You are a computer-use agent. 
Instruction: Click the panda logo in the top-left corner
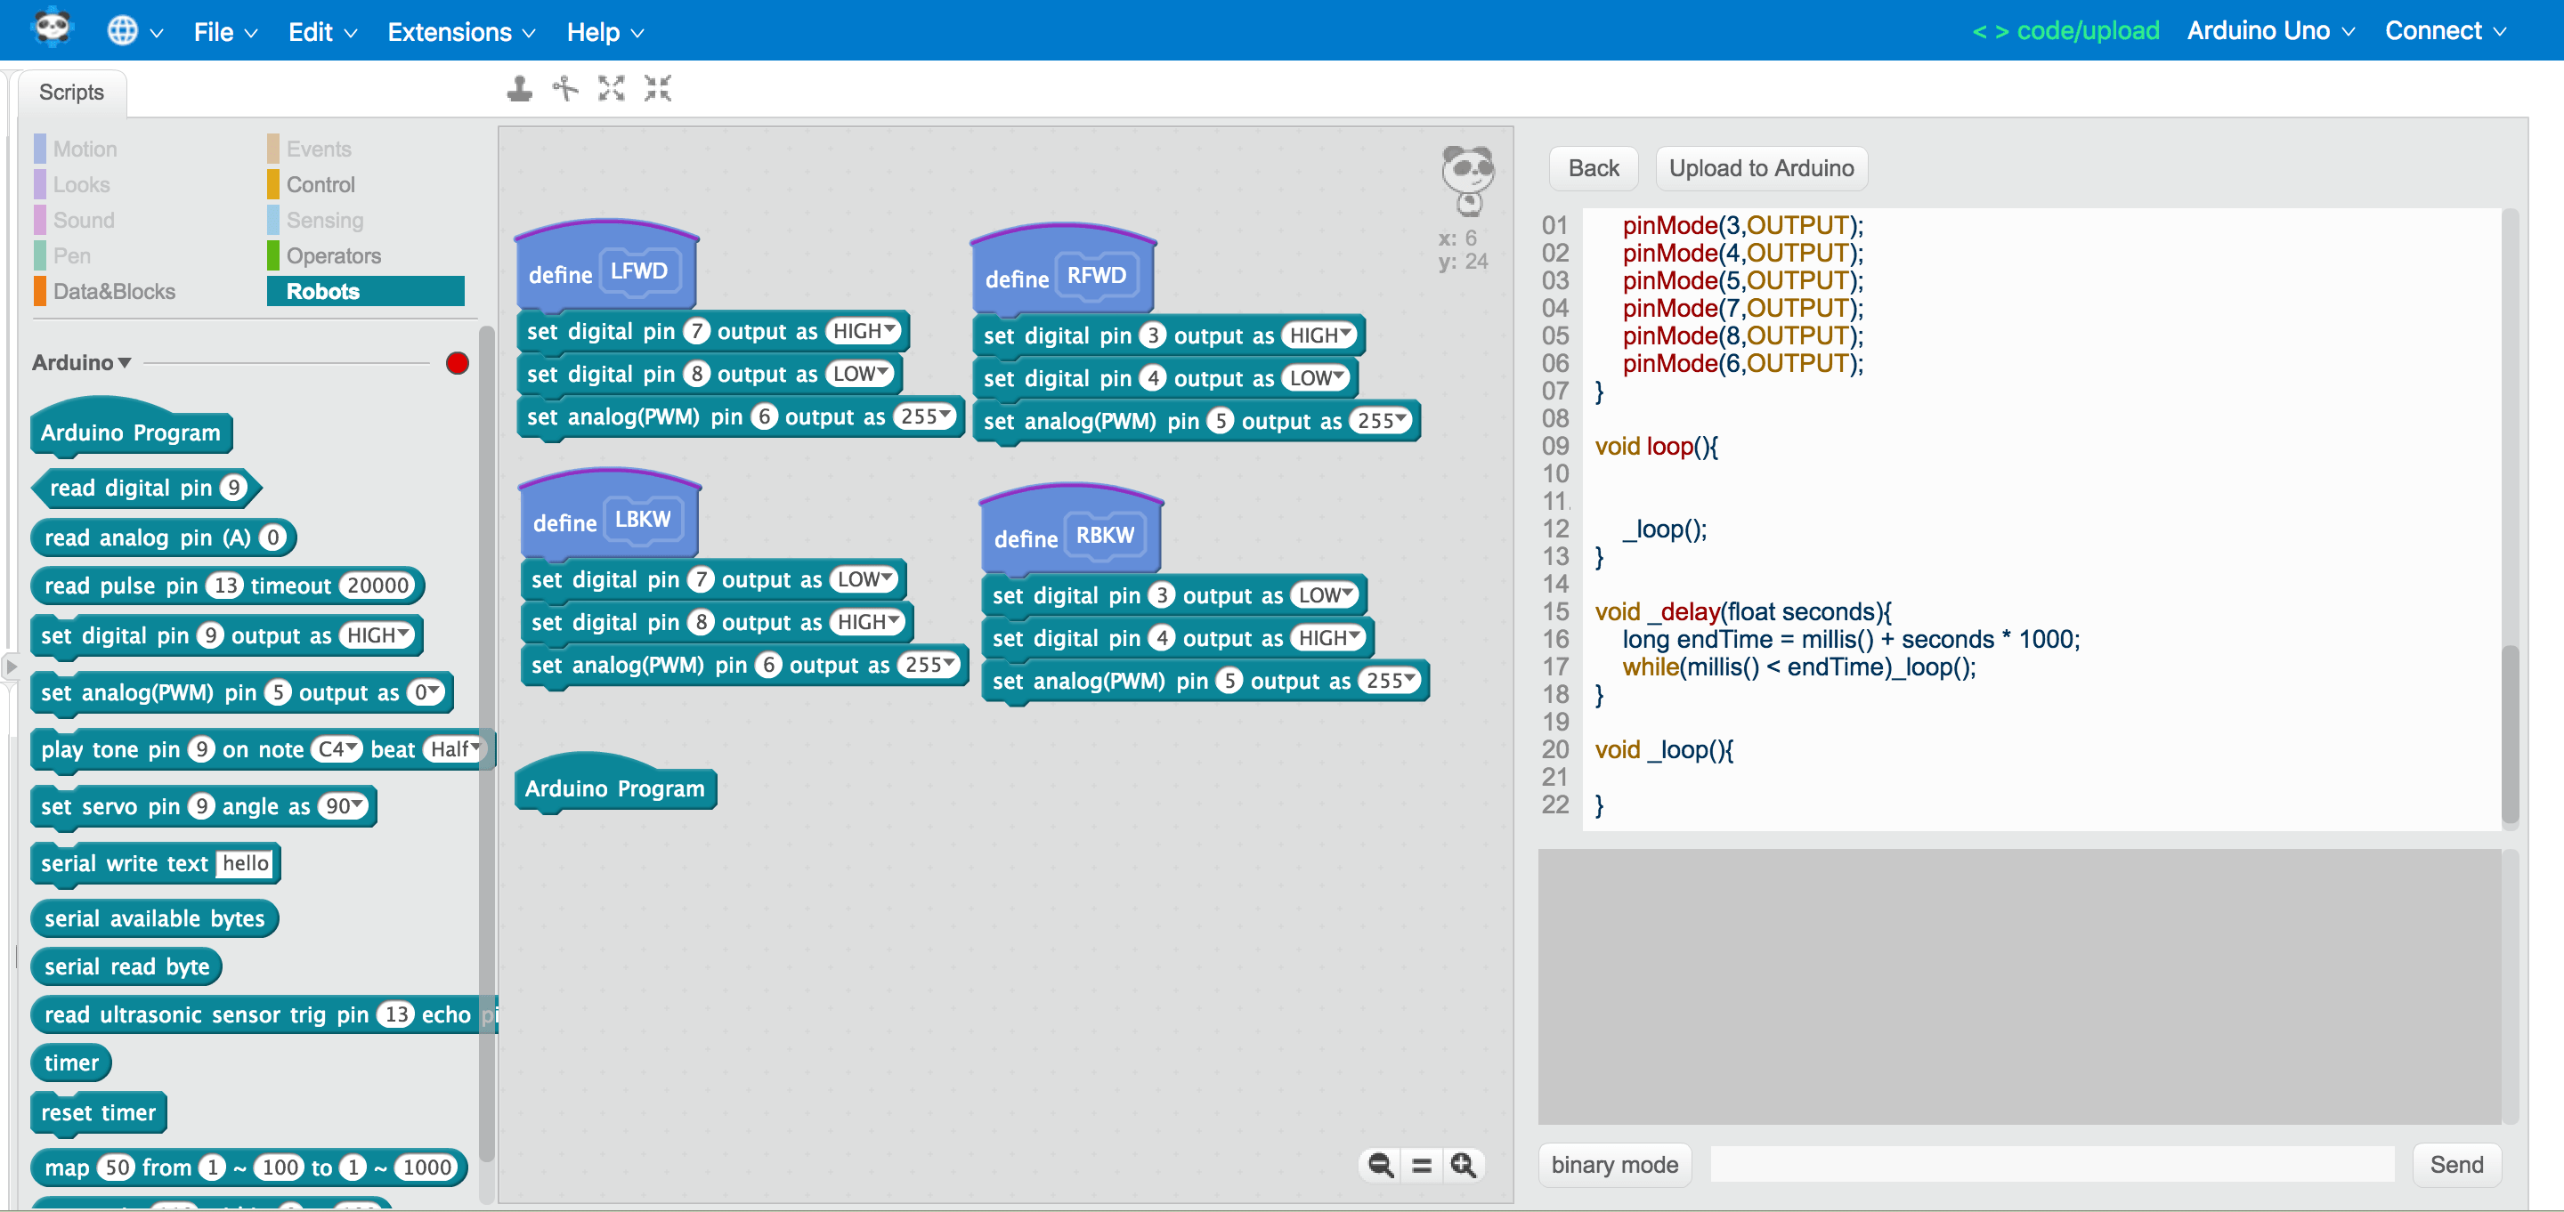(x=53, y=28)
